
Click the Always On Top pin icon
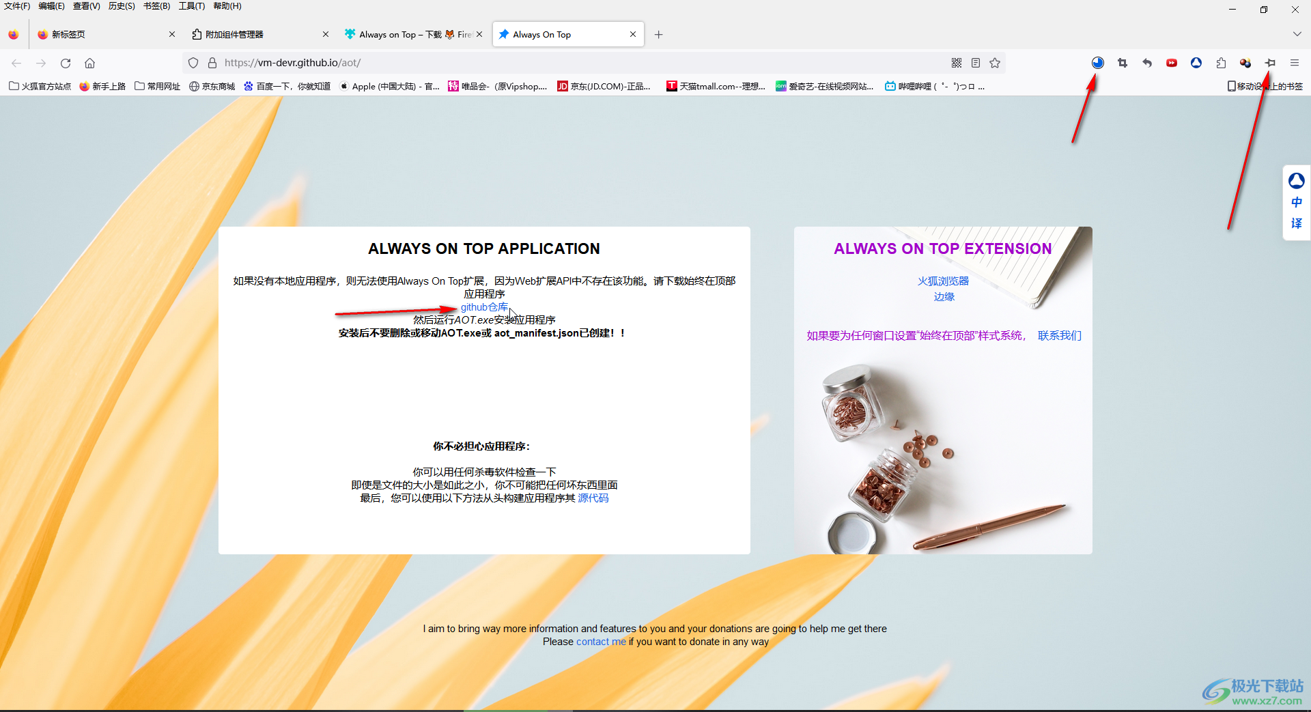click(1270, 63)
